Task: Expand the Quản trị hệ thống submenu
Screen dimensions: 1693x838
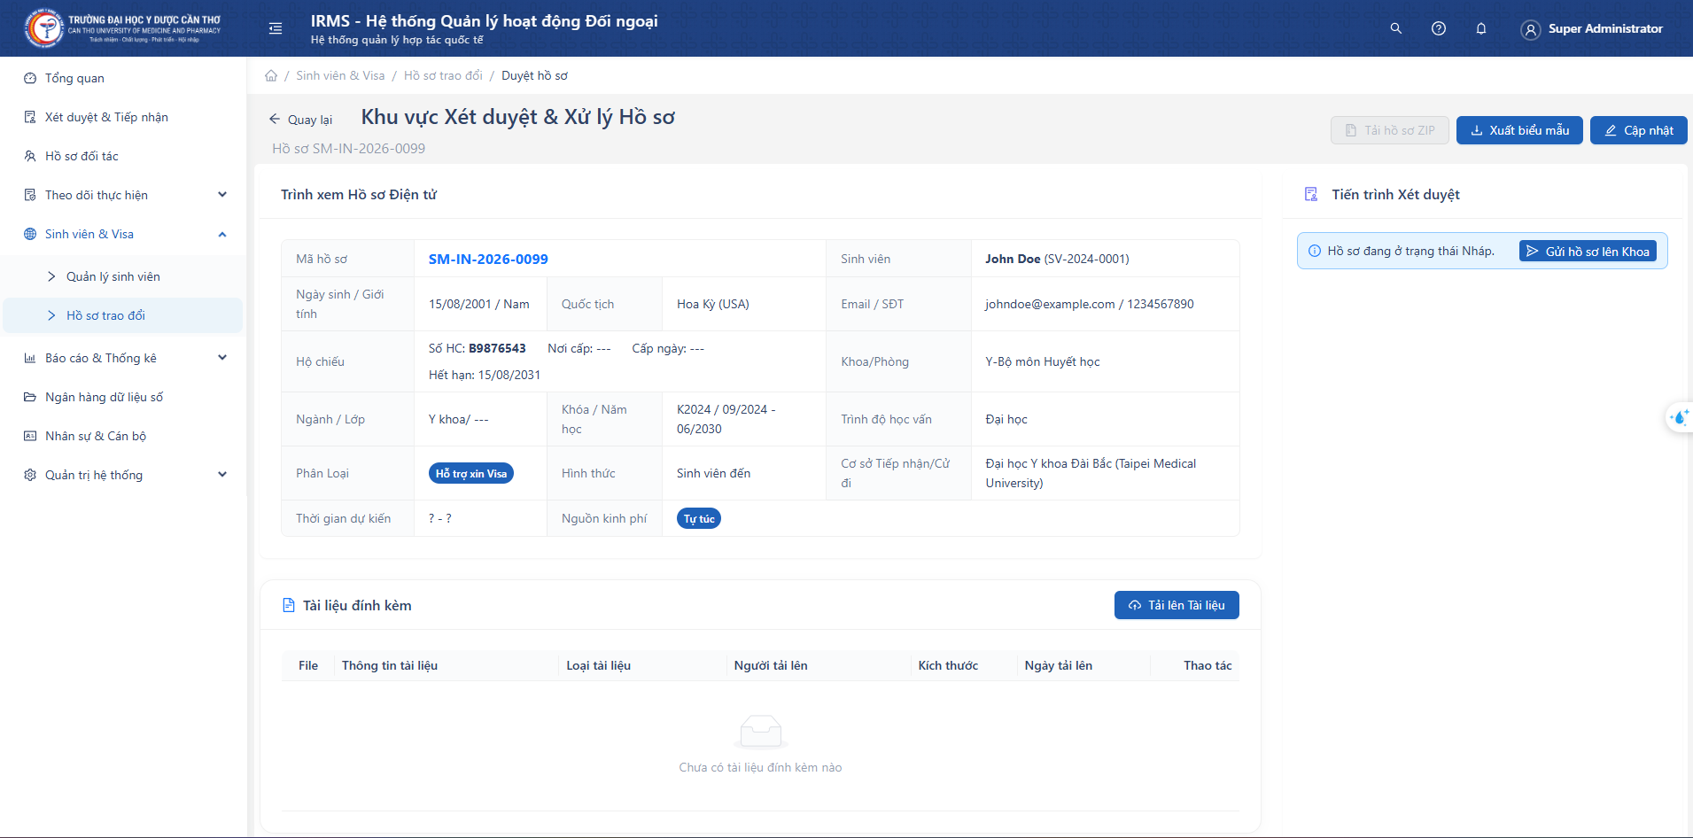Action: coord(222,475)
